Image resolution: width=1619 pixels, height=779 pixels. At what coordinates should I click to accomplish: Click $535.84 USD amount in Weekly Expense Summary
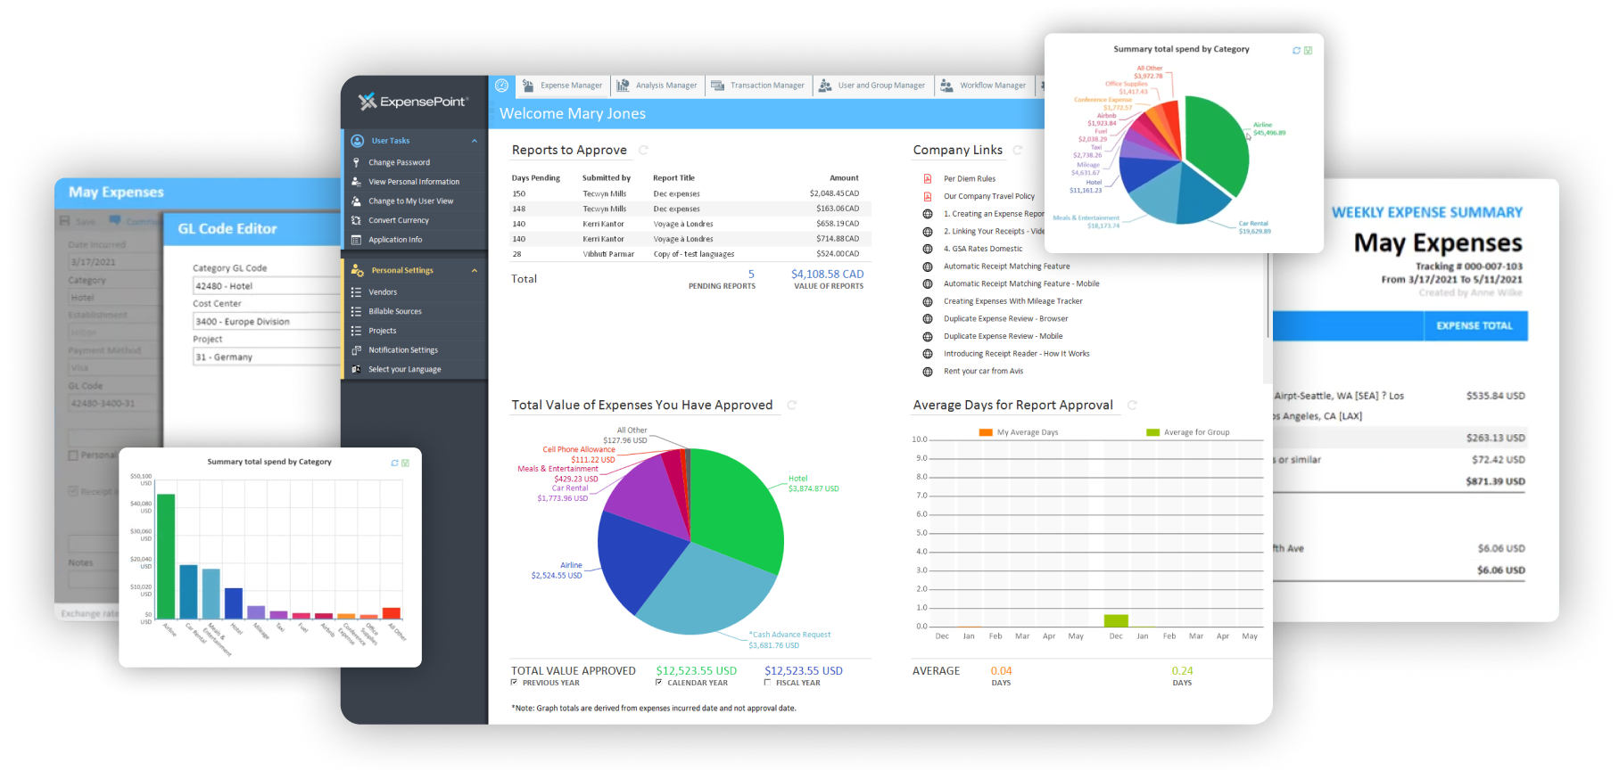(x=1495, y=396)
